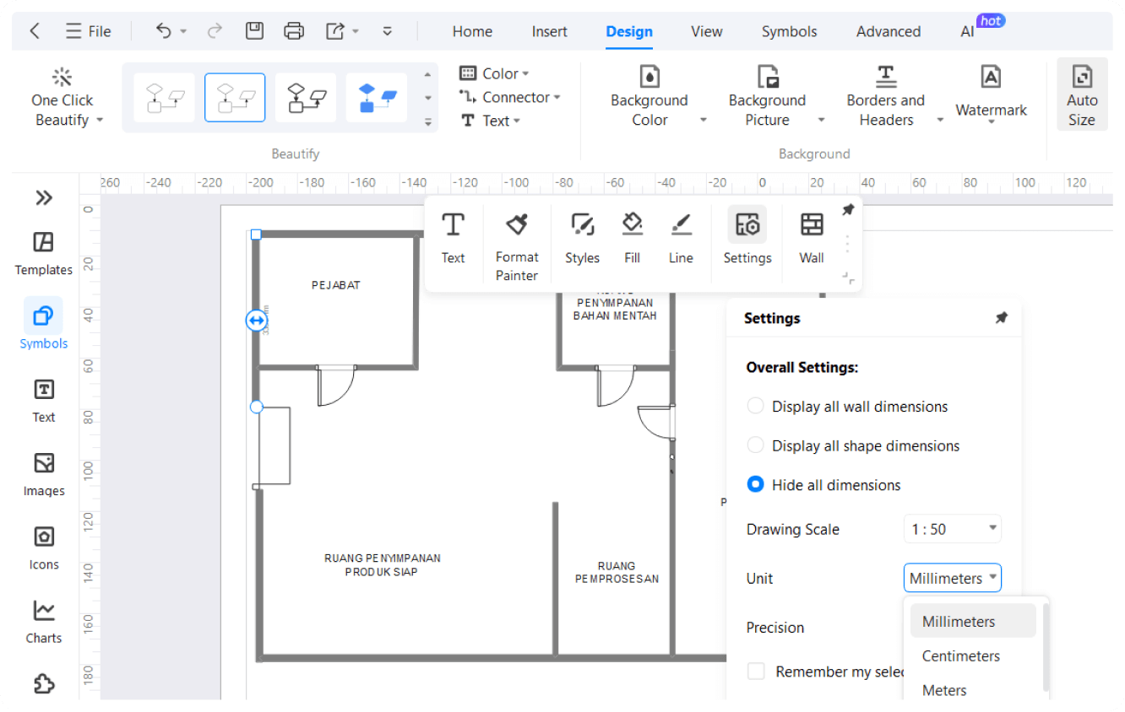Switch to the Symbols tab
Image resolution: width=1125 pixels, height=712 pixels.
(x=790, y=31)
